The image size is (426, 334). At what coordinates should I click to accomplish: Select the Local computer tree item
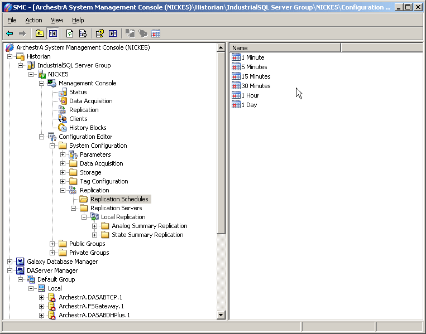55,288
